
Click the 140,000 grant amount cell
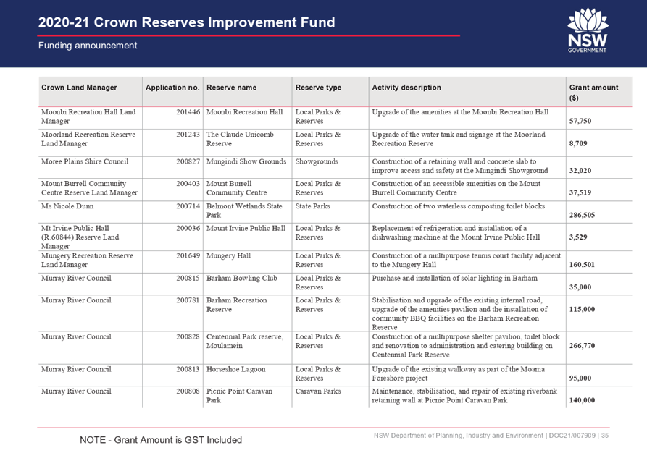(583, 400)
